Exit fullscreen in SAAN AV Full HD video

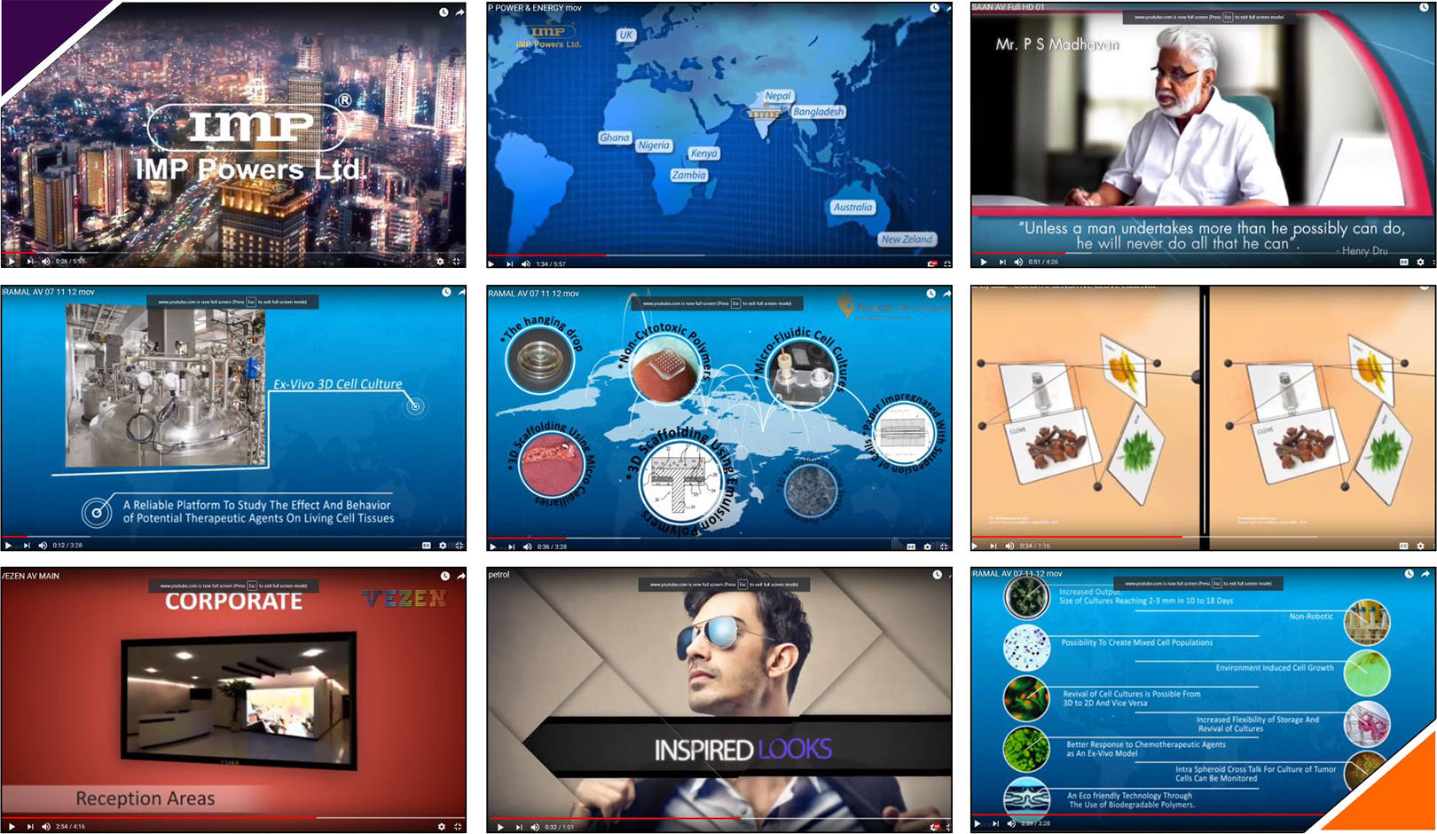coord(1433,262)
